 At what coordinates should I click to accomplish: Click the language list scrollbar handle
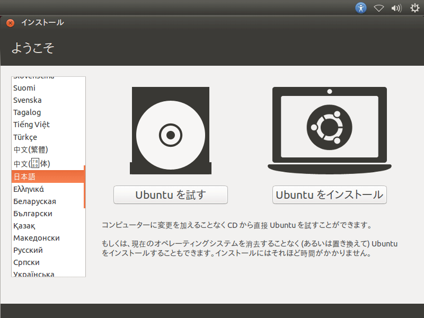coord(85,187)
